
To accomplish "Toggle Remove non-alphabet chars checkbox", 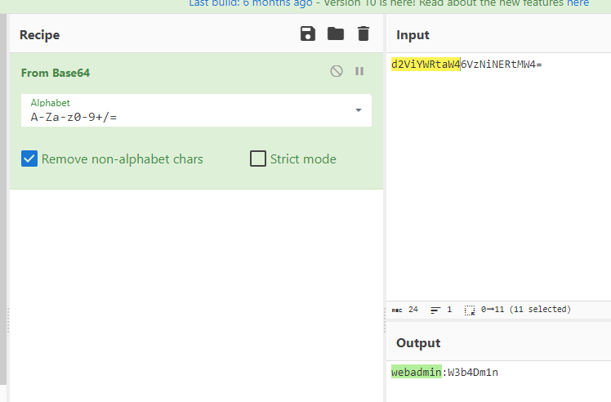I will pyautogui.click(x=29, y=159).
